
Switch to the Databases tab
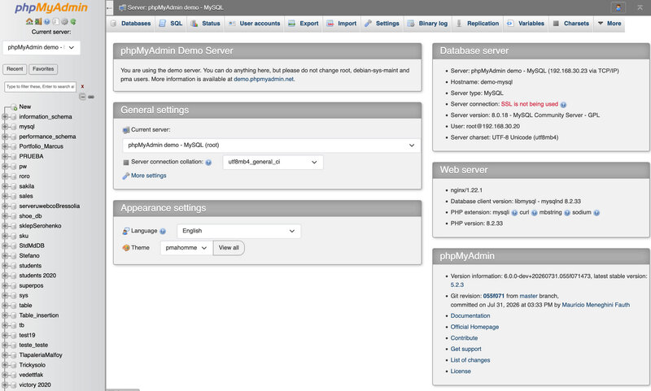point(131,24)
